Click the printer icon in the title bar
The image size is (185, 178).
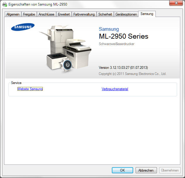[x=5, y=4]
